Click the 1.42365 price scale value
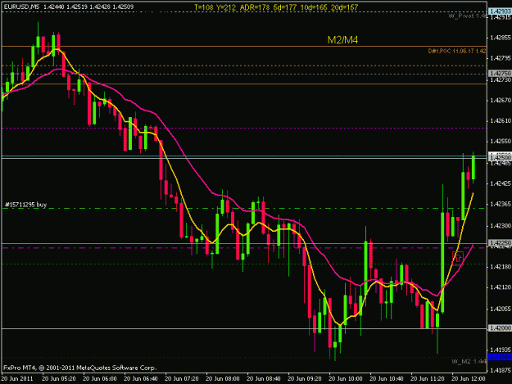The width and height of the screenshot is (512, 384). coord(501,204)
